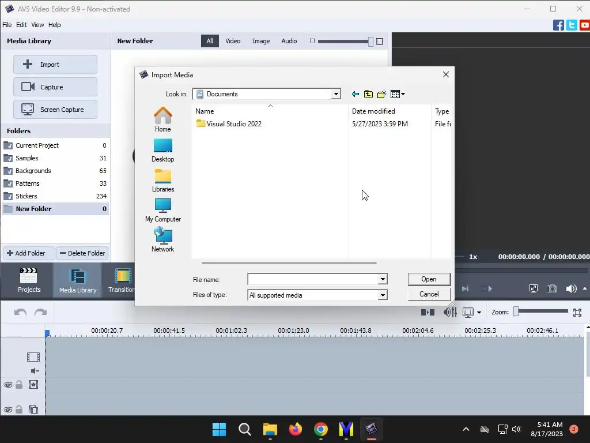Toggle full screen preview icon
Viewport: 590px width, 443px height.
point(534,288)
